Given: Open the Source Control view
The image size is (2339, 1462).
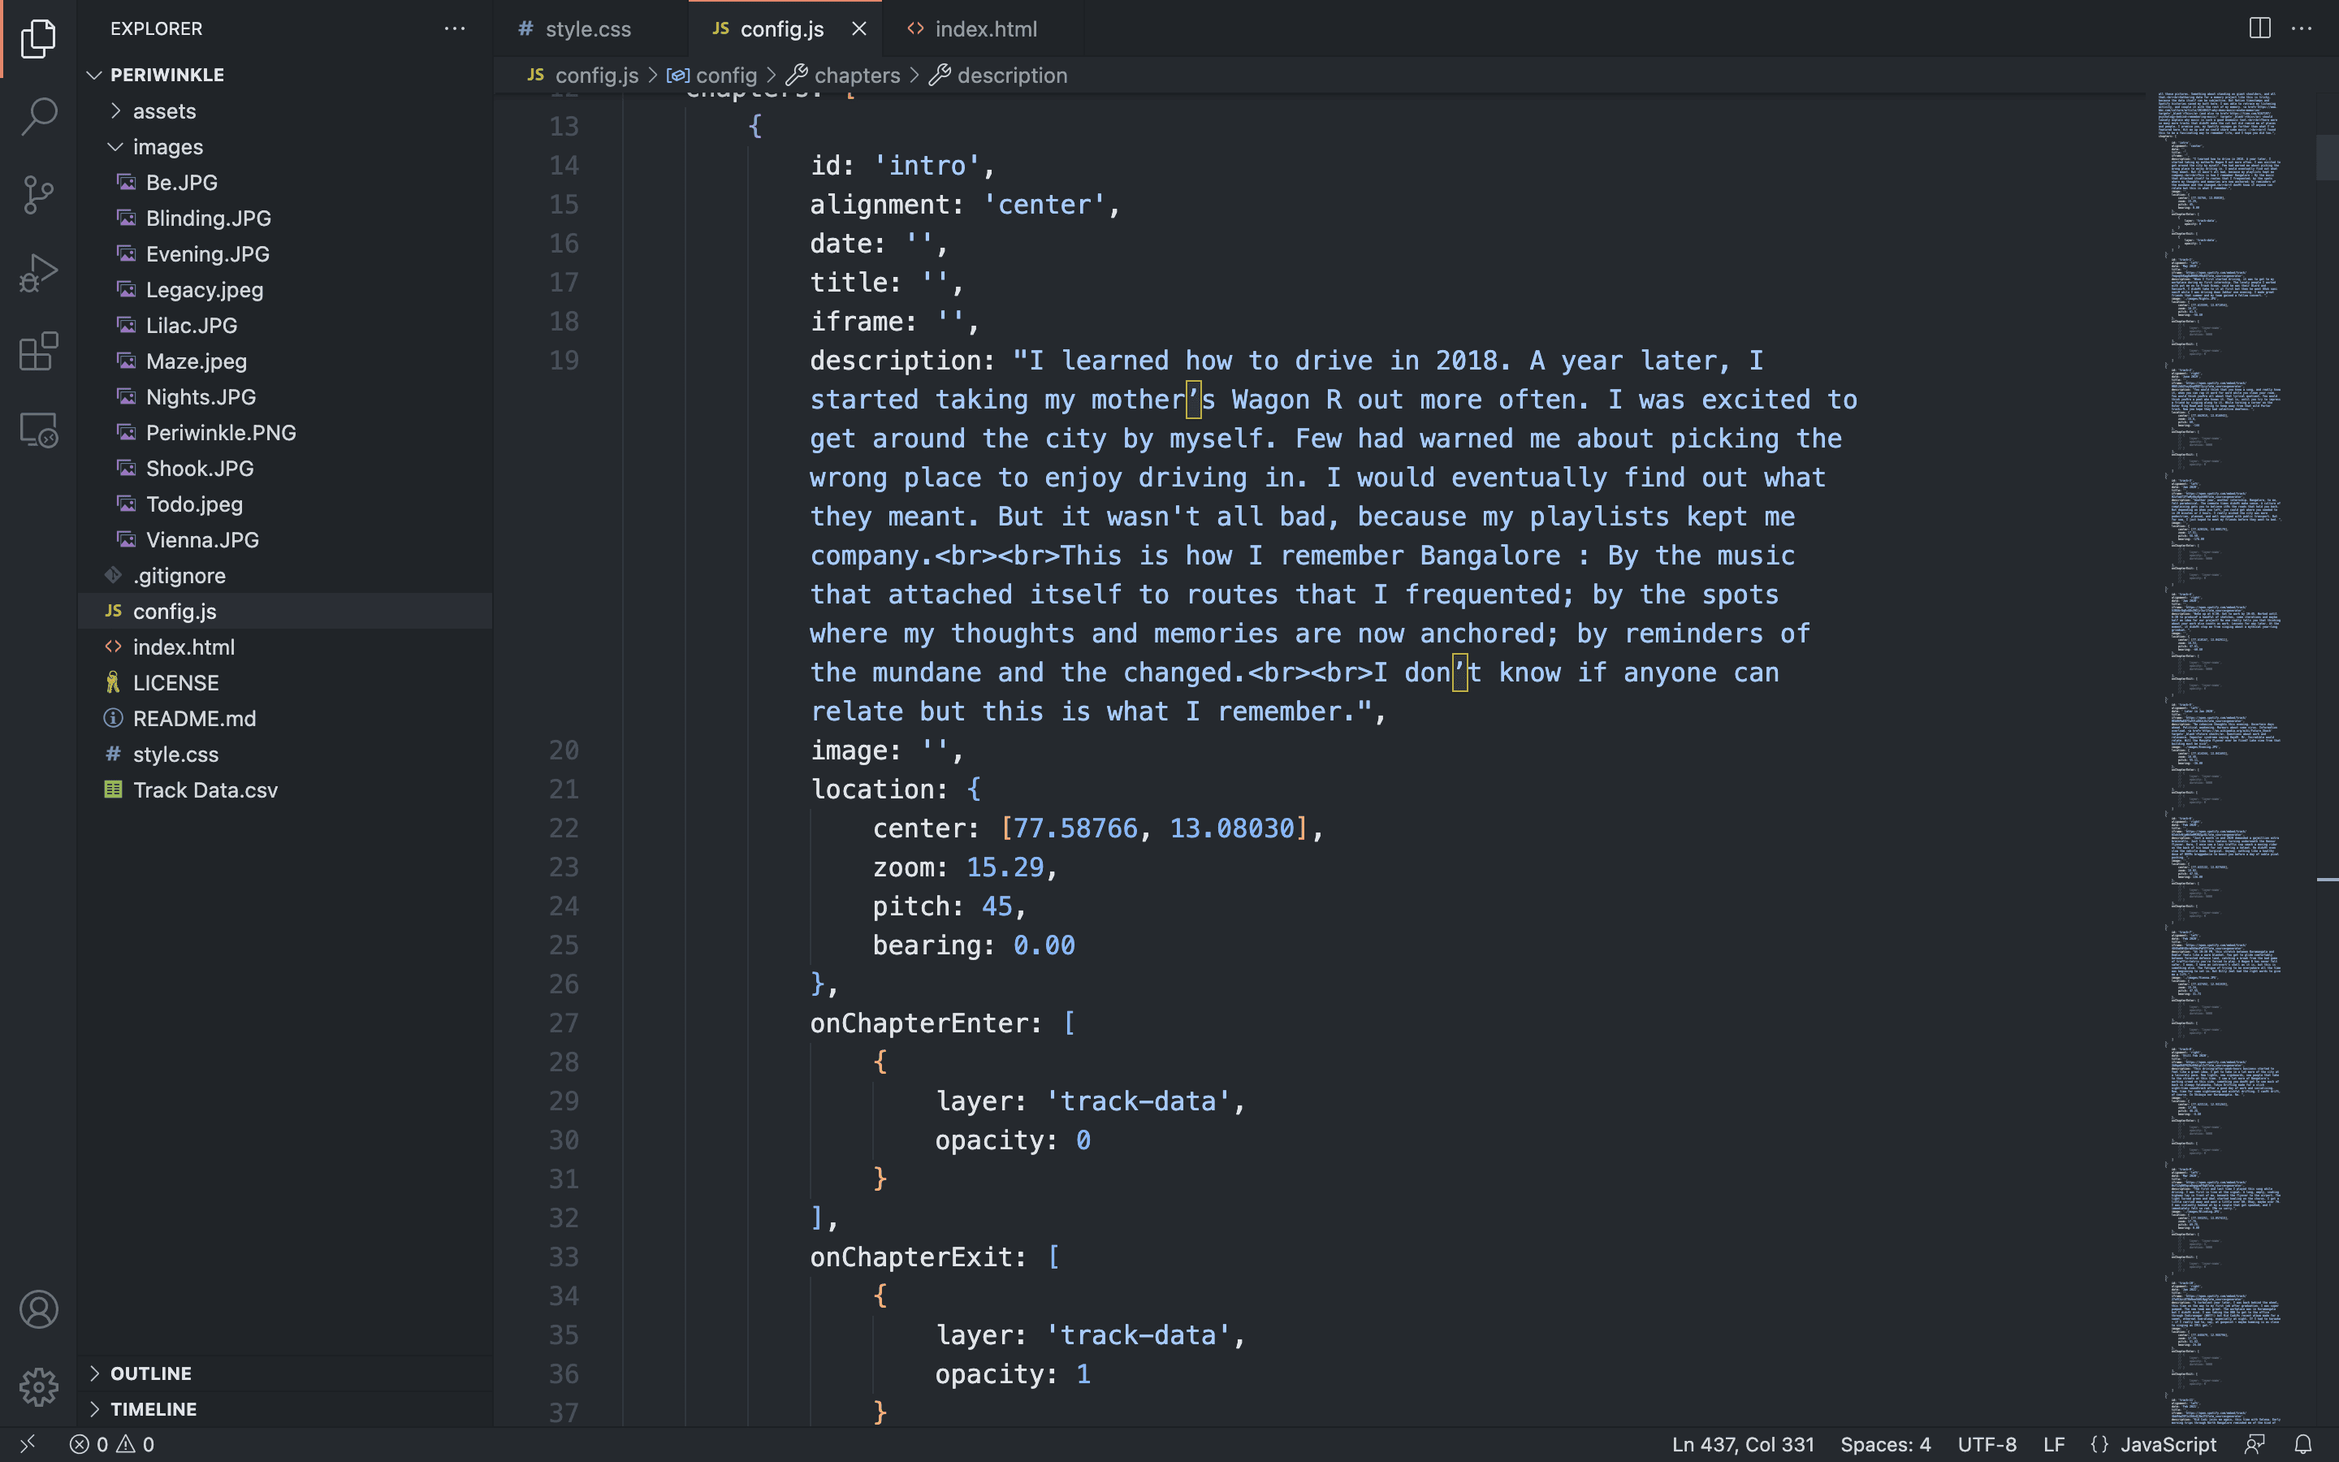Looking at the screenshot, I should 39,194.
